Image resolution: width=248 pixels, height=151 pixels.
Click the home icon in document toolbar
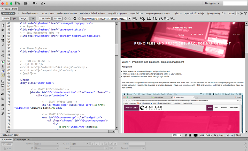80,19
